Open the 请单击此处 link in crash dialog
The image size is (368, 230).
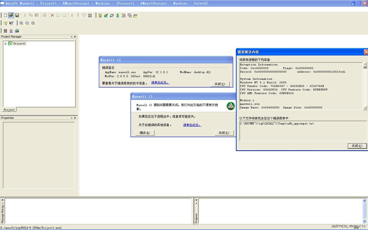[192, 125]
